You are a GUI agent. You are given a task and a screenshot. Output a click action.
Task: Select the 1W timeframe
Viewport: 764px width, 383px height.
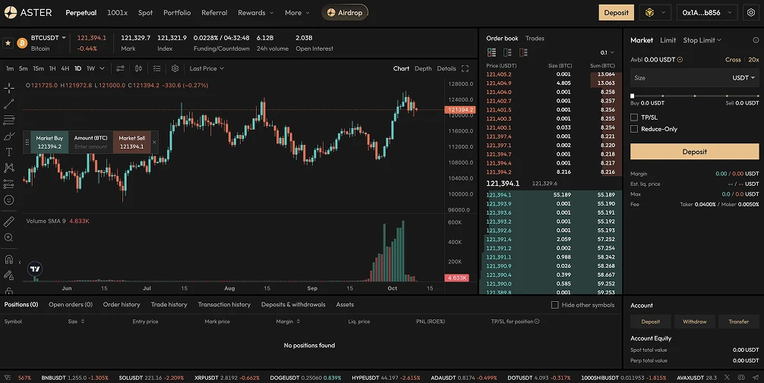[90, 68]
